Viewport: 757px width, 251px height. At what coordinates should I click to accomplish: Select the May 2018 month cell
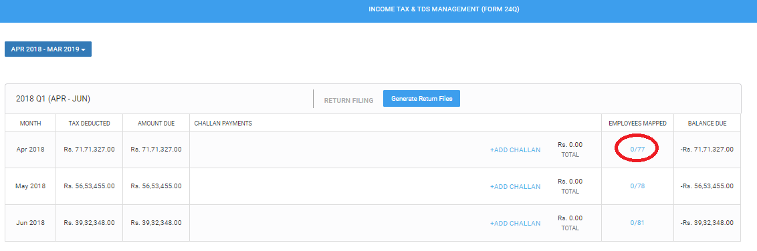coord(30,186)
